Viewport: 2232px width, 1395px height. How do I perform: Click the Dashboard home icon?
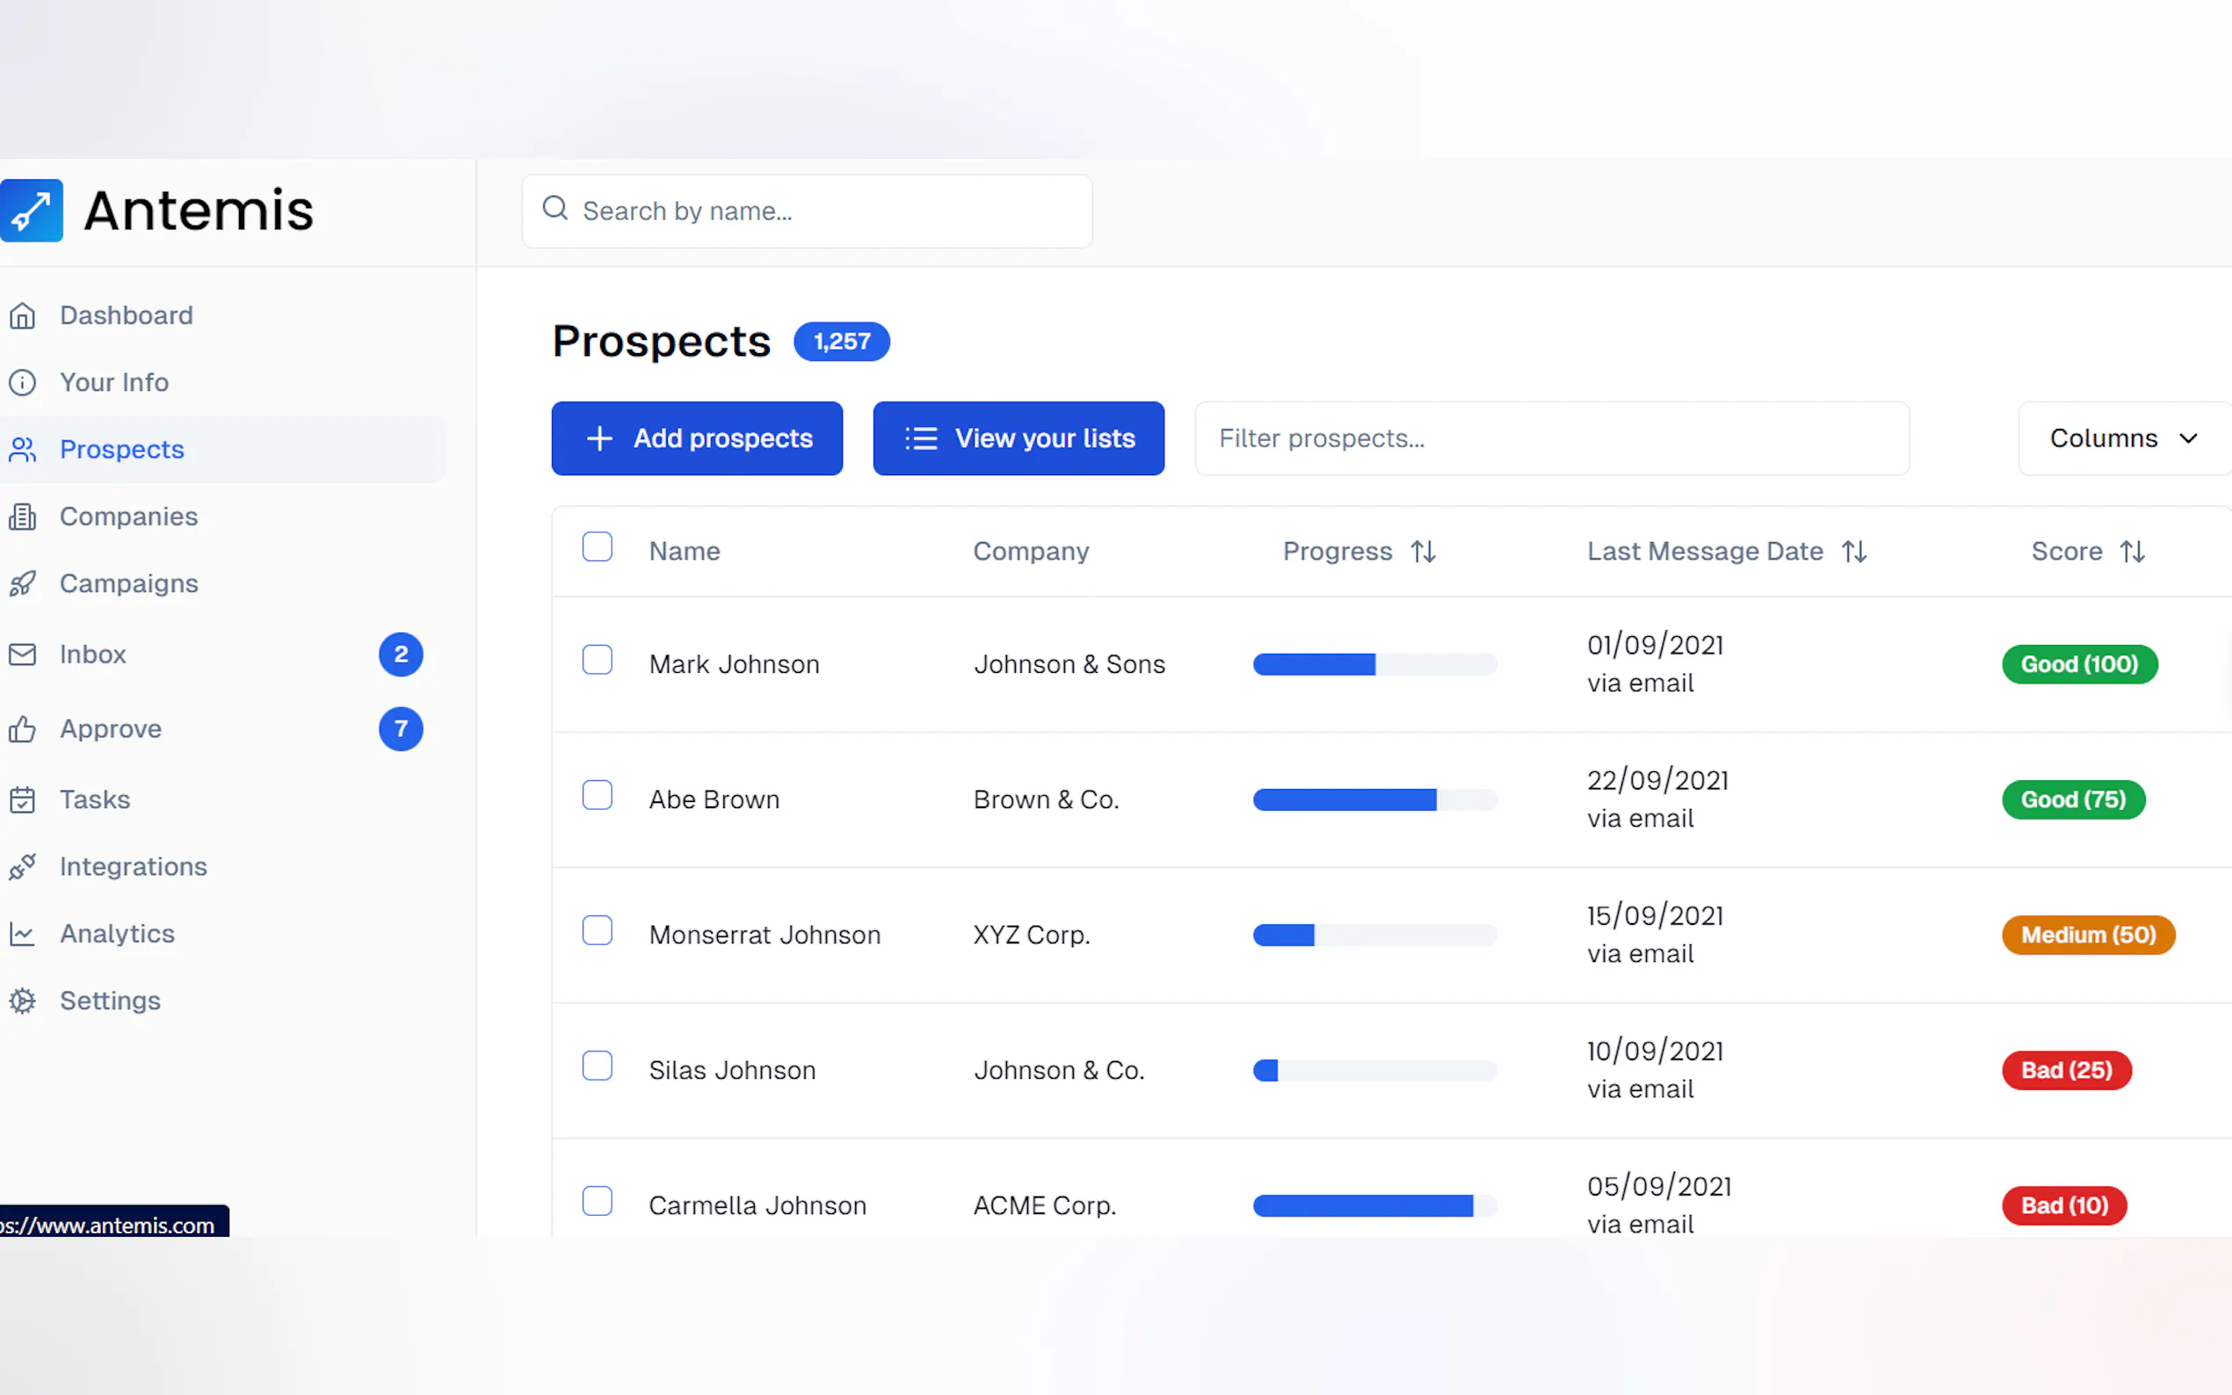(22, 315)
